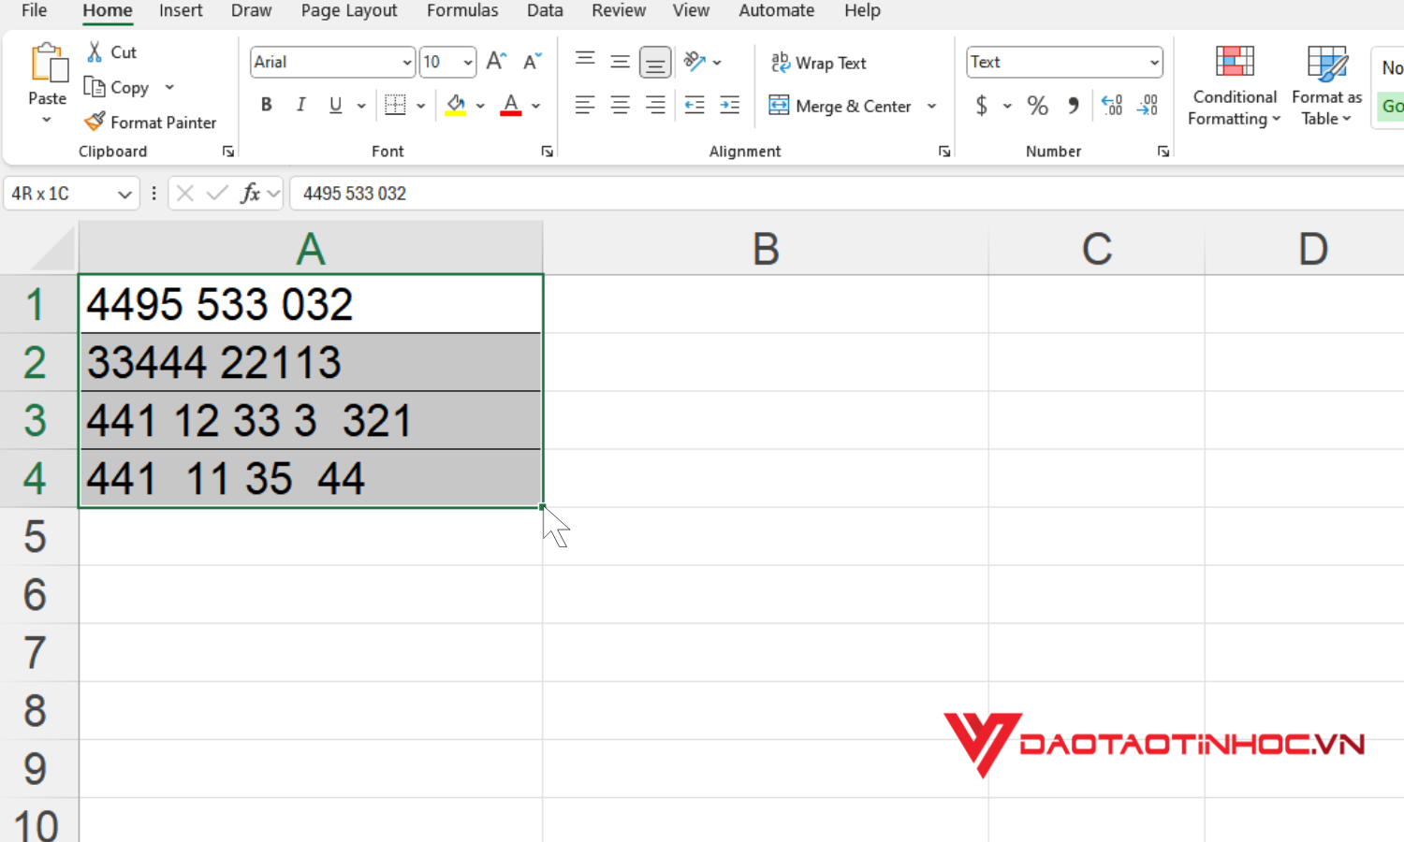1404x842 pixels.
Task: Switch to the Draw tab
Action: pyautogui.click(x=251, y=10)
